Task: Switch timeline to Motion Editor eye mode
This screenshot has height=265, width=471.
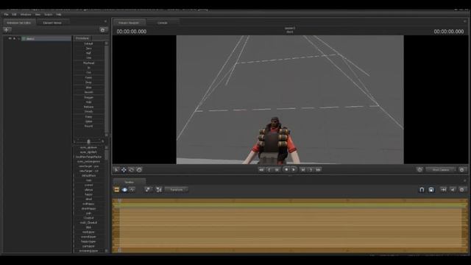Action: pyautogui.click(x=124, y=190)
